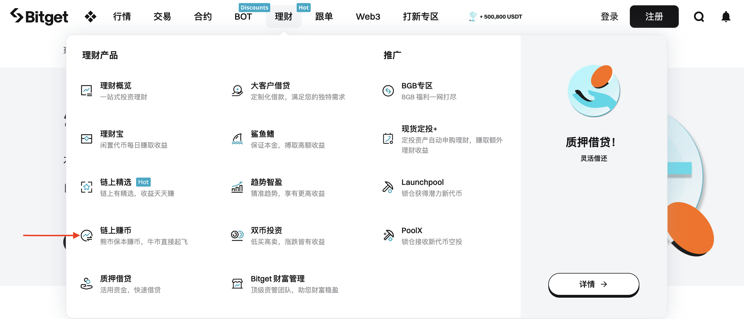Click the 理财概览 chart icon

point(86,91)
